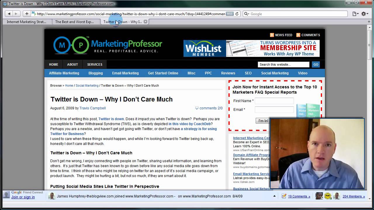Viewport: 374px width, 210px height.
Task: Open the settings gear menu
Action: pyautogui.click(x=365, y=14)
